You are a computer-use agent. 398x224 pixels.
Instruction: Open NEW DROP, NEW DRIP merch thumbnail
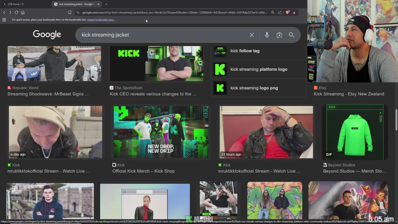pyautogui.click(x=161, y=132)
